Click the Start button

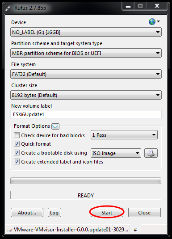pyautogui.click(x=107, y=212)
